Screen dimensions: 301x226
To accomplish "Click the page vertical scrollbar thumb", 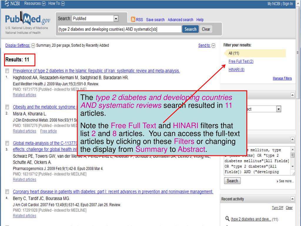I will click(x=298, y=52).
